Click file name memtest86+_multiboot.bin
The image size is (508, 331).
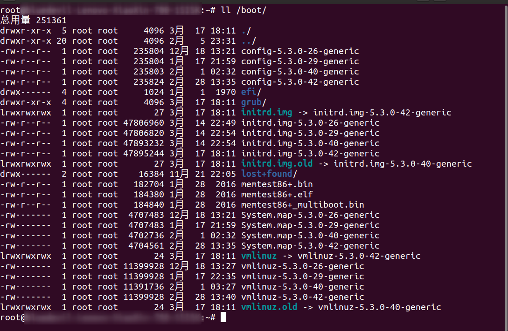coord(303,205)
